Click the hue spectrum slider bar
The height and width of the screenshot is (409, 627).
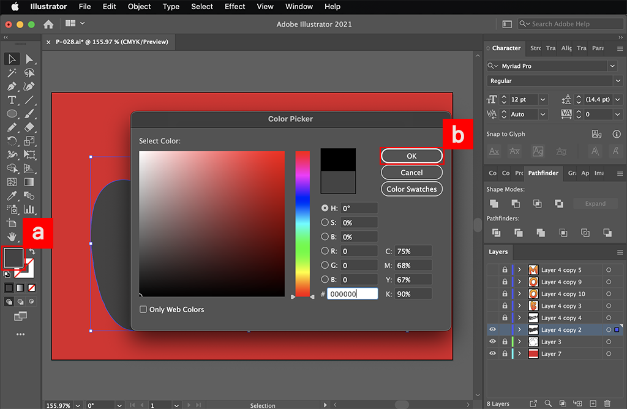click(302, 224)
